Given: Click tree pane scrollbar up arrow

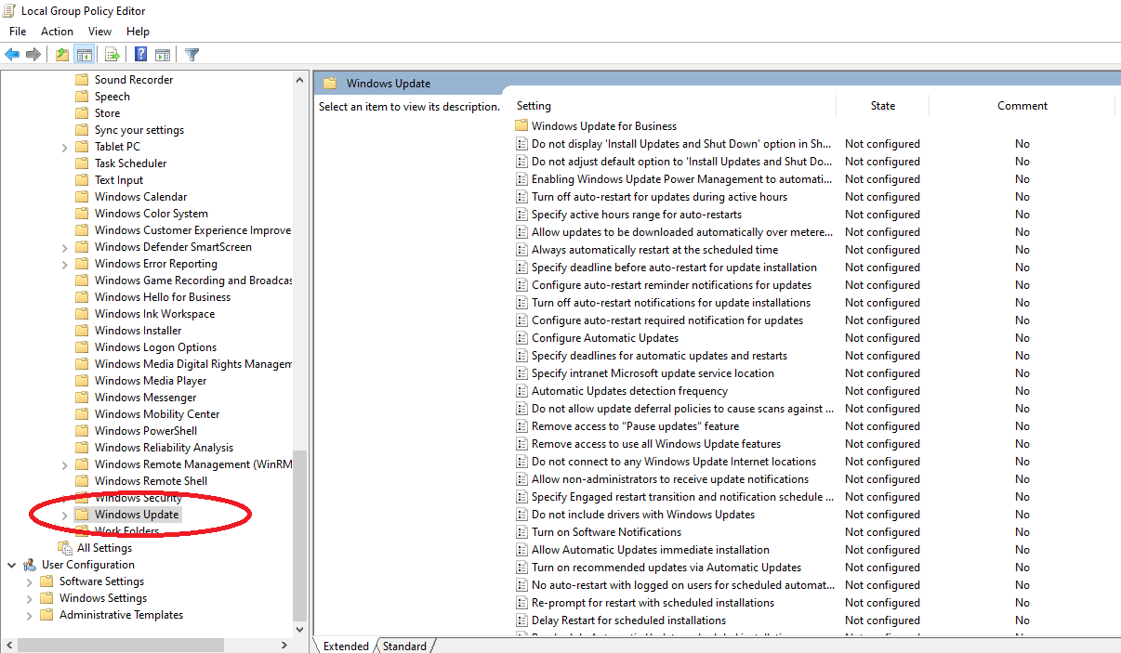Looking at the screenshot, I should 300,80.
